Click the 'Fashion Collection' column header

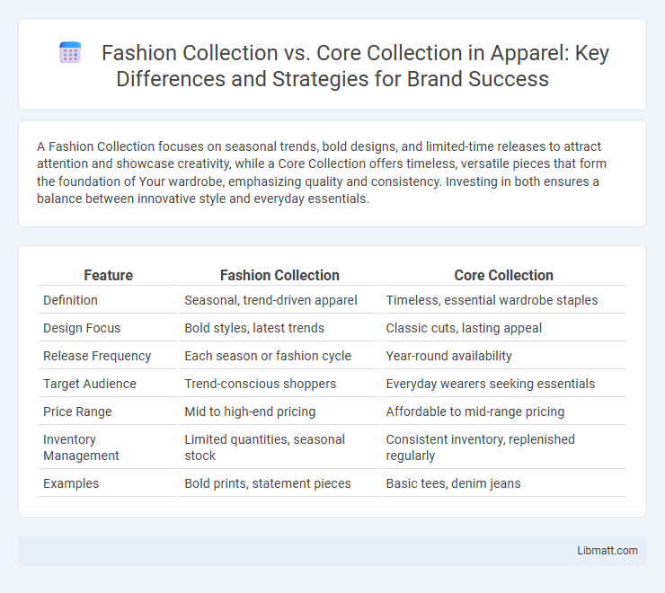[x=279, y=275]
